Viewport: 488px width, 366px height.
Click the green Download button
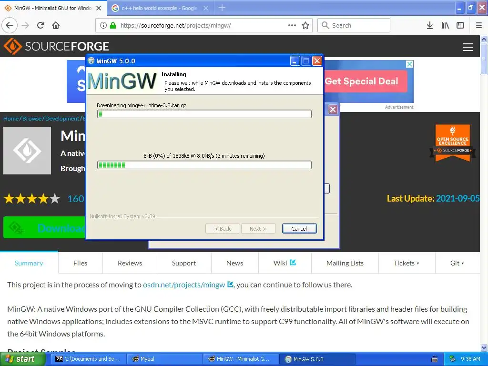(x=44, y=227)
